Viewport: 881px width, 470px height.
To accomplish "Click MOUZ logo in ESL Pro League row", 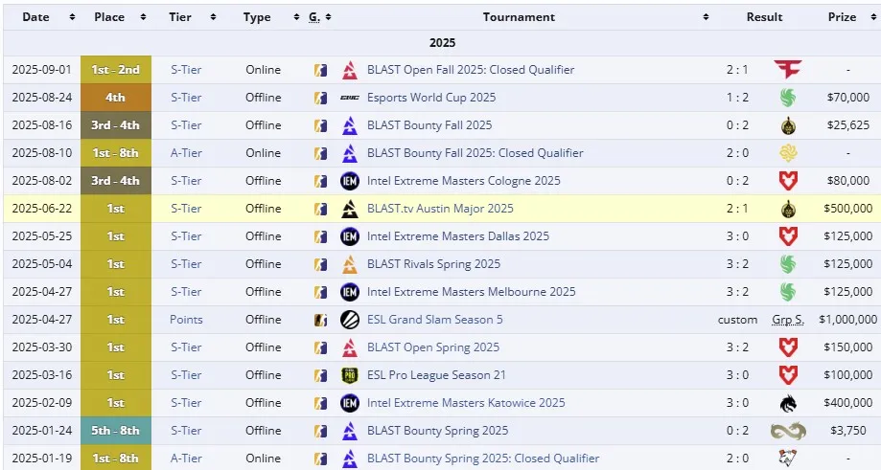I will pos(788,375).
